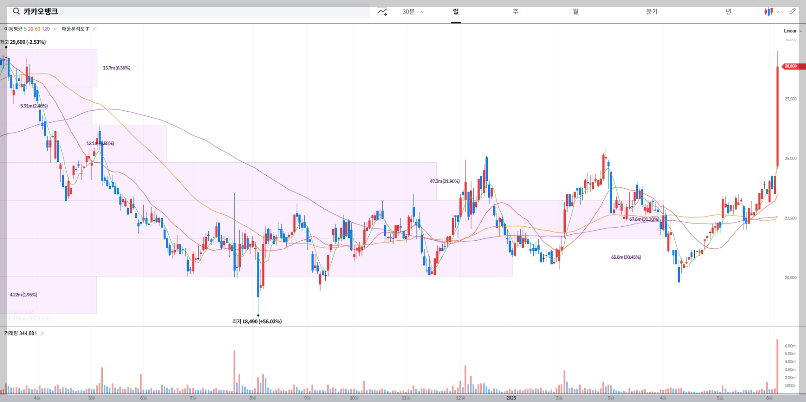The width and height of the screenshot is (806, 402).
Task: Click the 2025 year axis label
Action: pyautogui.click(x=511, y=398)
